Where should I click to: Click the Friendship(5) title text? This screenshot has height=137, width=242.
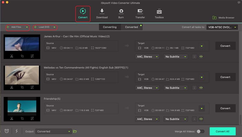(52, 99)
